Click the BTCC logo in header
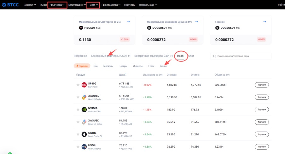Viewport: 285px width, 154px height. (x=11, y=5)
